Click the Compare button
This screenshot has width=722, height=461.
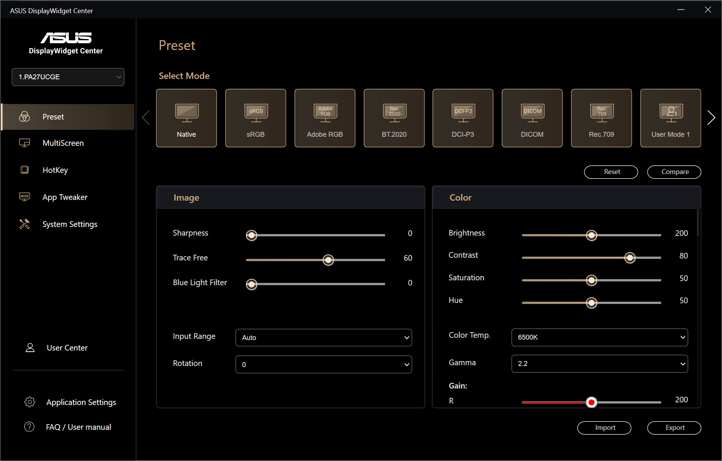point(674,172)
